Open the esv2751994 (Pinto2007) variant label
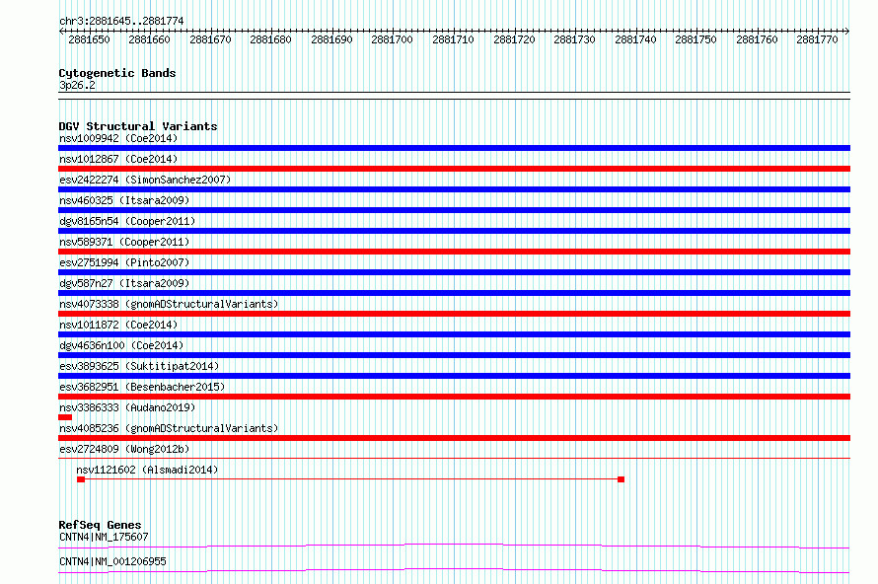878x584 pixels. pyautogui.click(x=124, y=262)
